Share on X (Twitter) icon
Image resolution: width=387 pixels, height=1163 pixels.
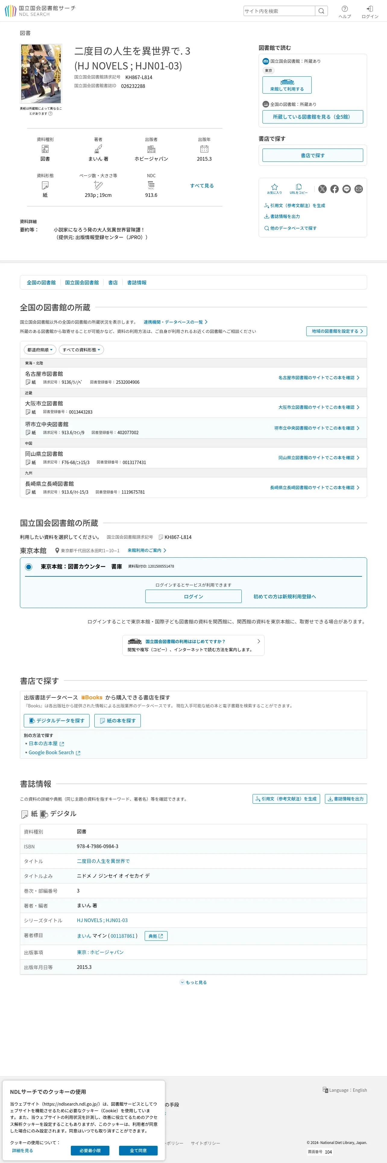322,189
